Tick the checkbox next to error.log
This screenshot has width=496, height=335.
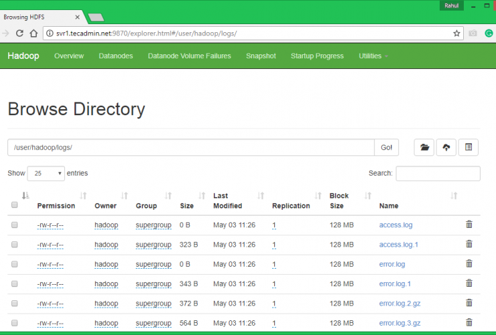point(15,265)
